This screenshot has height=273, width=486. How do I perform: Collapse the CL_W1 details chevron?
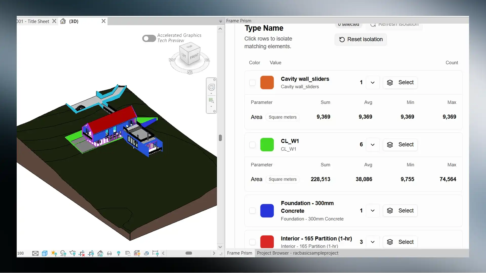373,145
